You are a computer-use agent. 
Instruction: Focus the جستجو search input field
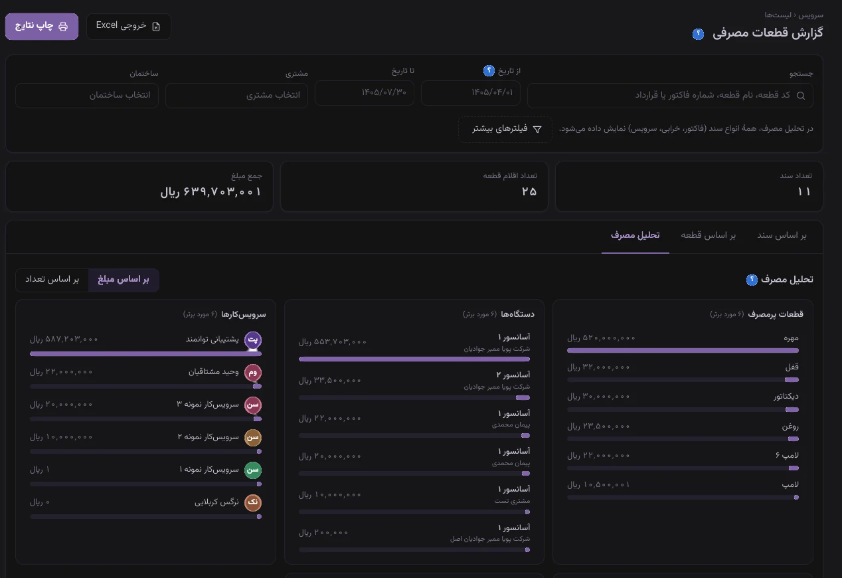click(670, 96)
